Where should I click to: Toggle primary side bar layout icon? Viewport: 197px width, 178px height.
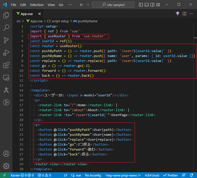pos(141,5)
